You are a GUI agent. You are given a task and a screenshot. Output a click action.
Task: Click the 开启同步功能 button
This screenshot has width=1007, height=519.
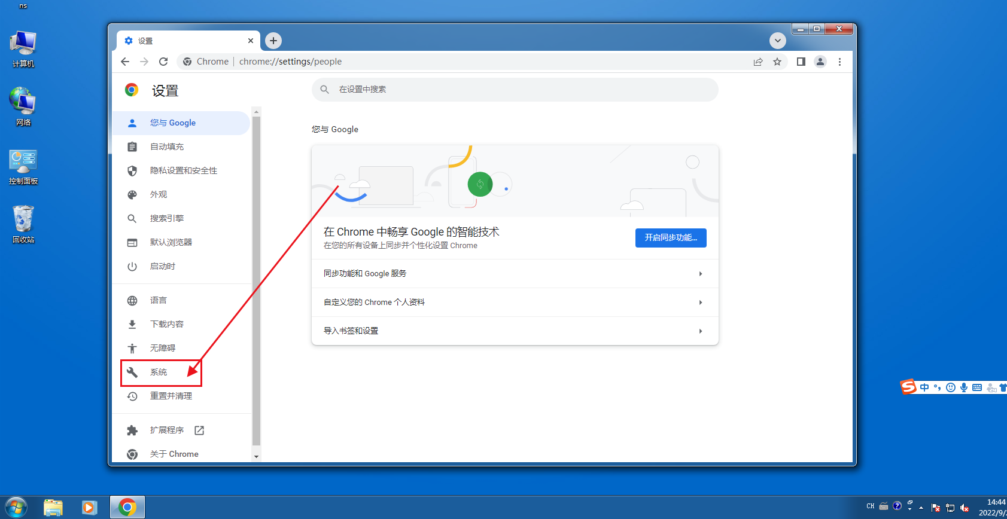pos(671,237)
